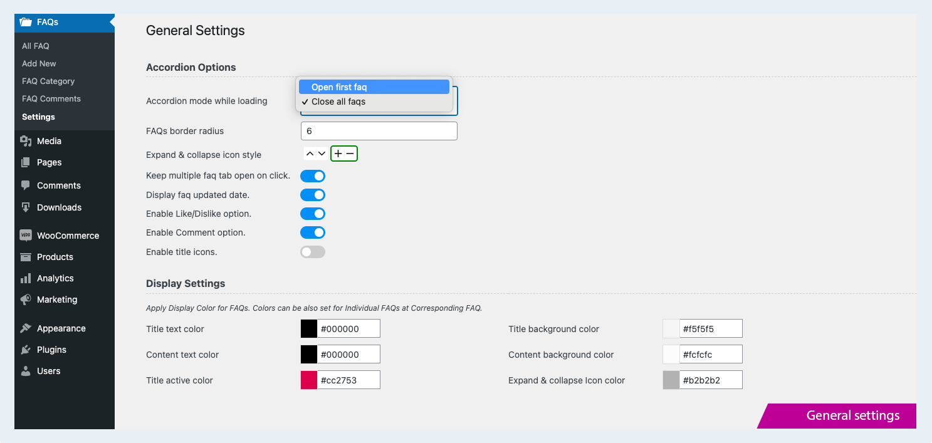This screenshot has width=932, height=443.
Task: Click the Title active color swatch
Action: click(309, 380)
